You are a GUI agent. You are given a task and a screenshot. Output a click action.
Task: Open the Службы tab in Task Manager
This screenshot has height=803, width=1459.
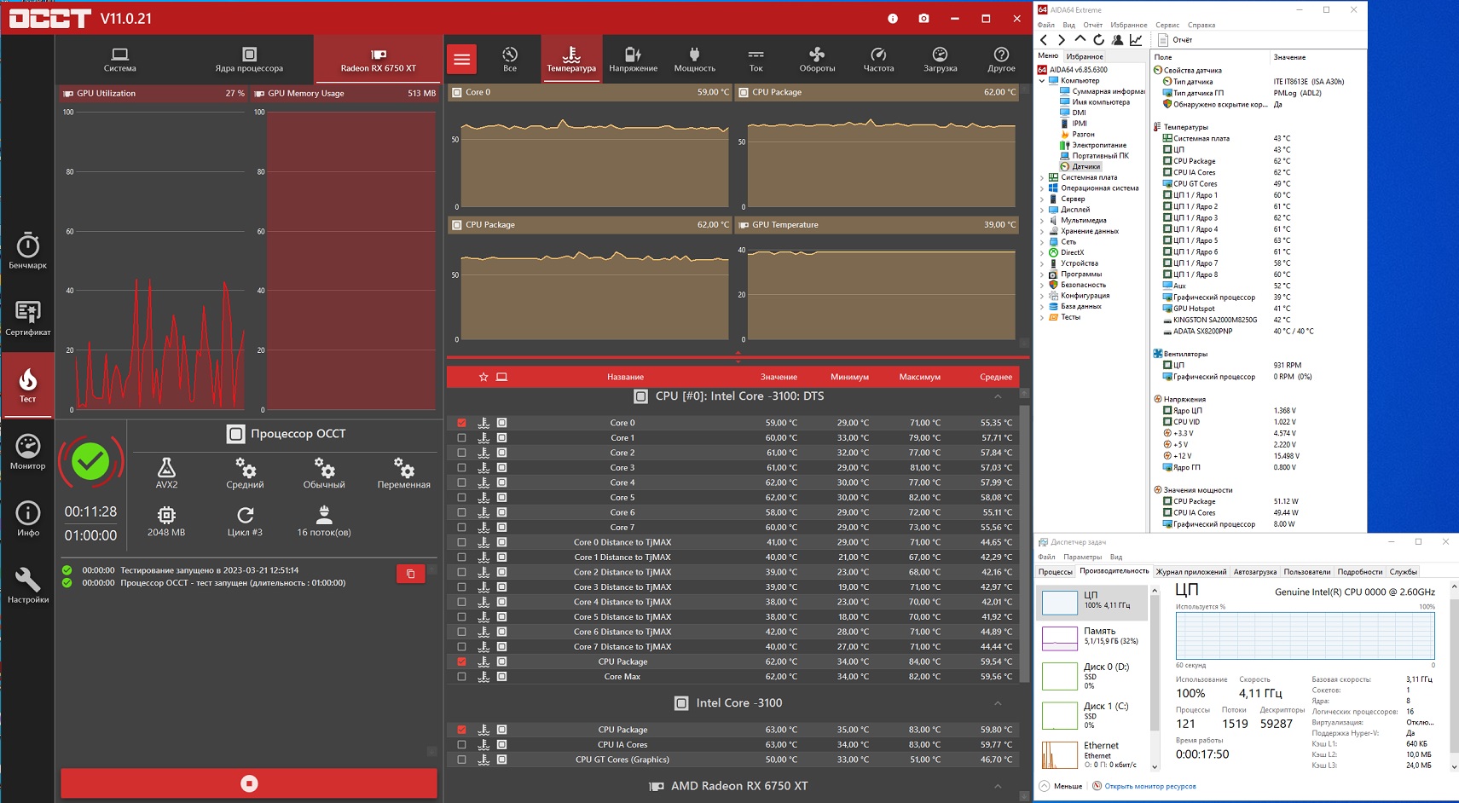point(1403,572)
